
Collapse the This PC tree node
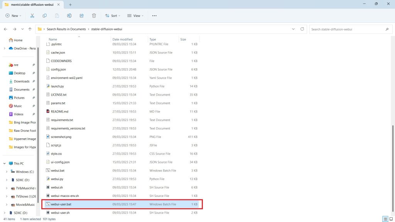(x=4, y=163)
